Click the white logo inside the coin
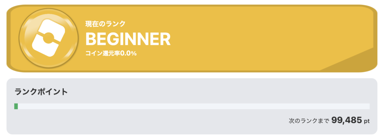 tap(49, 38)
